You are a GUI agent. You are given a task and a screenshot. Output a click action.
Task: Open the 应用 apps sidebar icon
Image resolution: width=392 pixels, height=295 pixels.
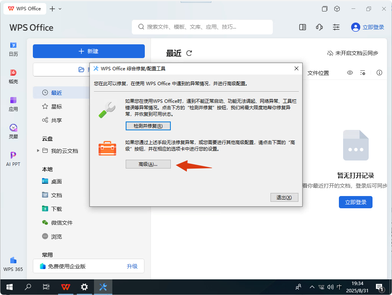[13, 104]
